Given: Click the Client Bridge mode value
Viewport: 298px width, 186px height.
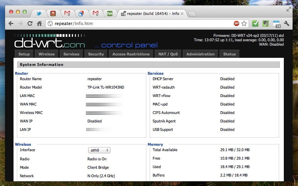Looking at the screenshot, I should [98, 167].
